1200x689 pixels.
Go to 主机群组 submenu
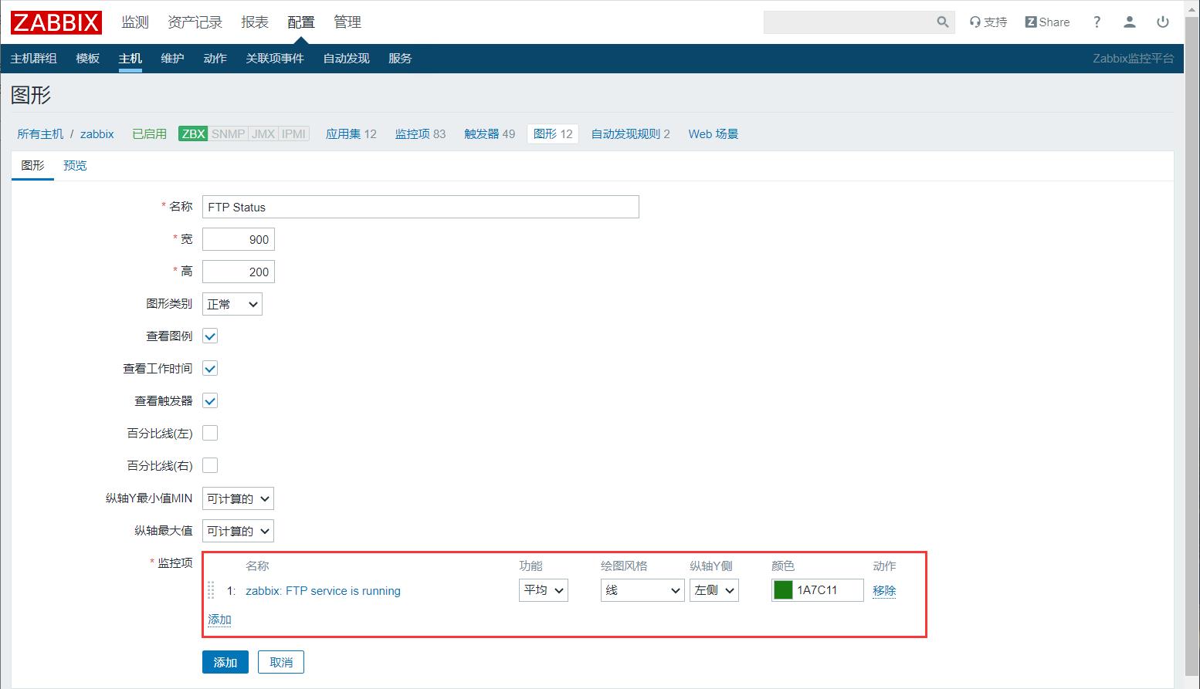[34, 59]
